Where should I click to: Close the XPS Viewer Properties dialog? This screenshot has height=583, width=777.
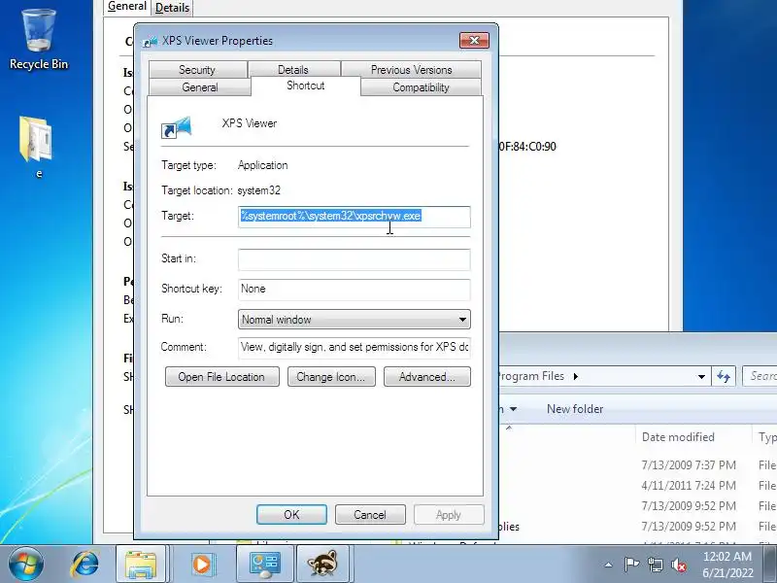tap(474, 41)
